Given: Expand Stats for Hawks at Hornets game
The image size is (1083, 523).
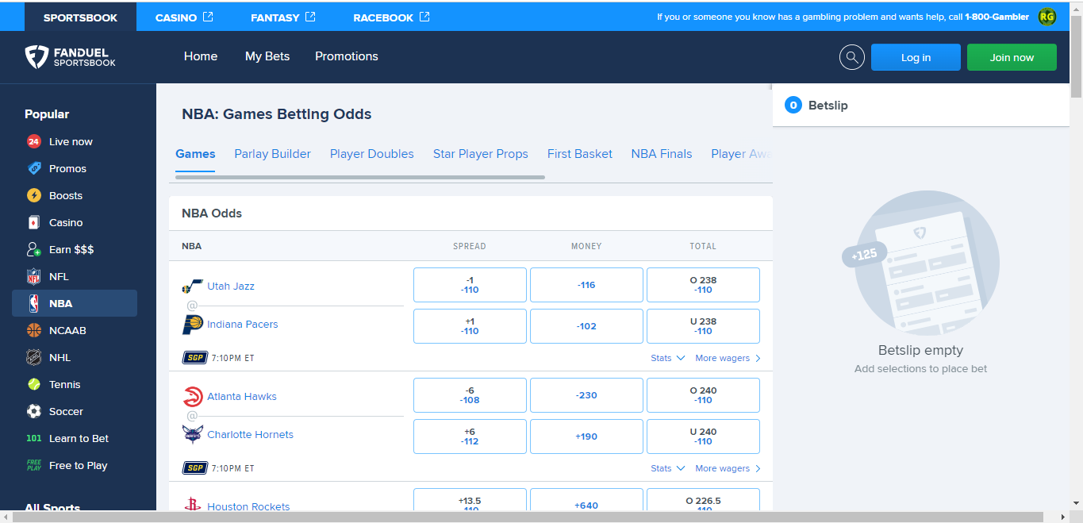Looking at the screenshot, I should pos(667,468).
